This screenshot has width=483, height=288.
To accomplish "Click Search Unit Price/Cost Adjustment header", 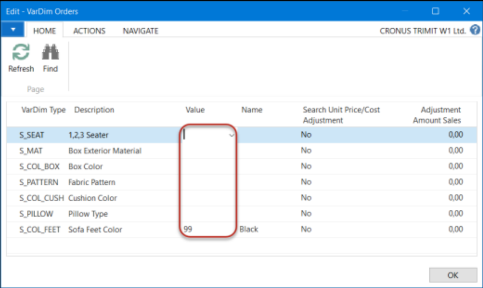I will pos(341,115).
